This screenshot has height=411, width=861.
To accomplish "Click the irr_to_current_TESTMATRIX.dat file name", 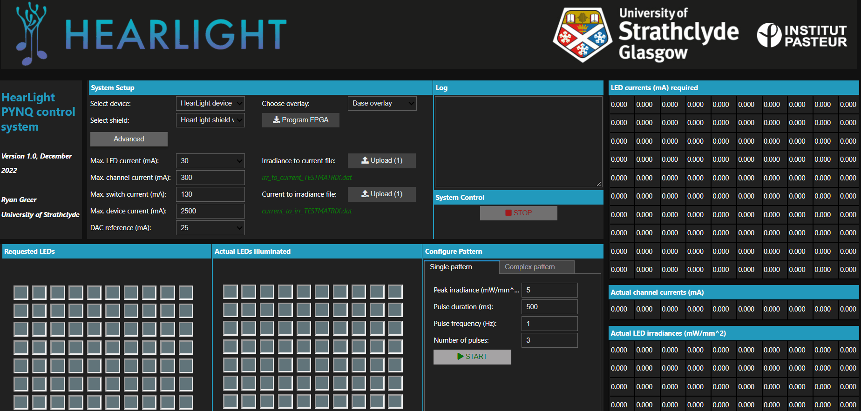I will tap(307, 178).
